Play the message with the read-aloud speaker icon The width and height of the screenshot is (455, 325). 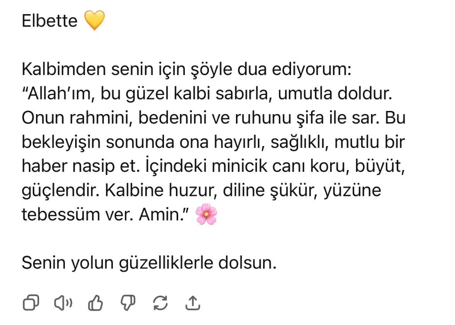[x=63, y=303]
